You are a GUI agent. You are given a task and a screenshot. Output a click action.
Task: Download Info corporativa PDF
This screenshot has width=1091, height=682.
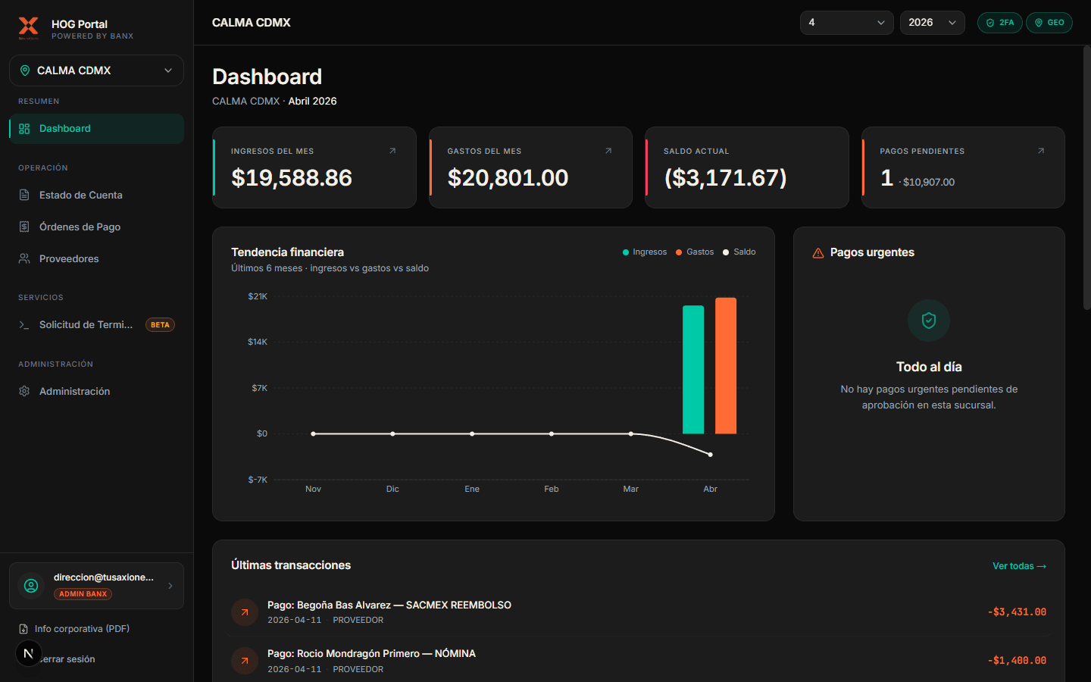click(x=82, y=628)
